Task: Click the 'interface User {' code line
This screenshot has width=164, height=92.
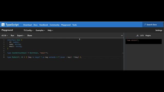Action: [15, 40]
